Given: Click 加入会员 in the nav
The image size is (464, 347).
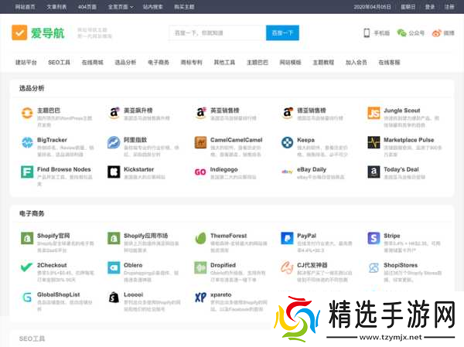Looking at the screenshot, I should [357, 63].
